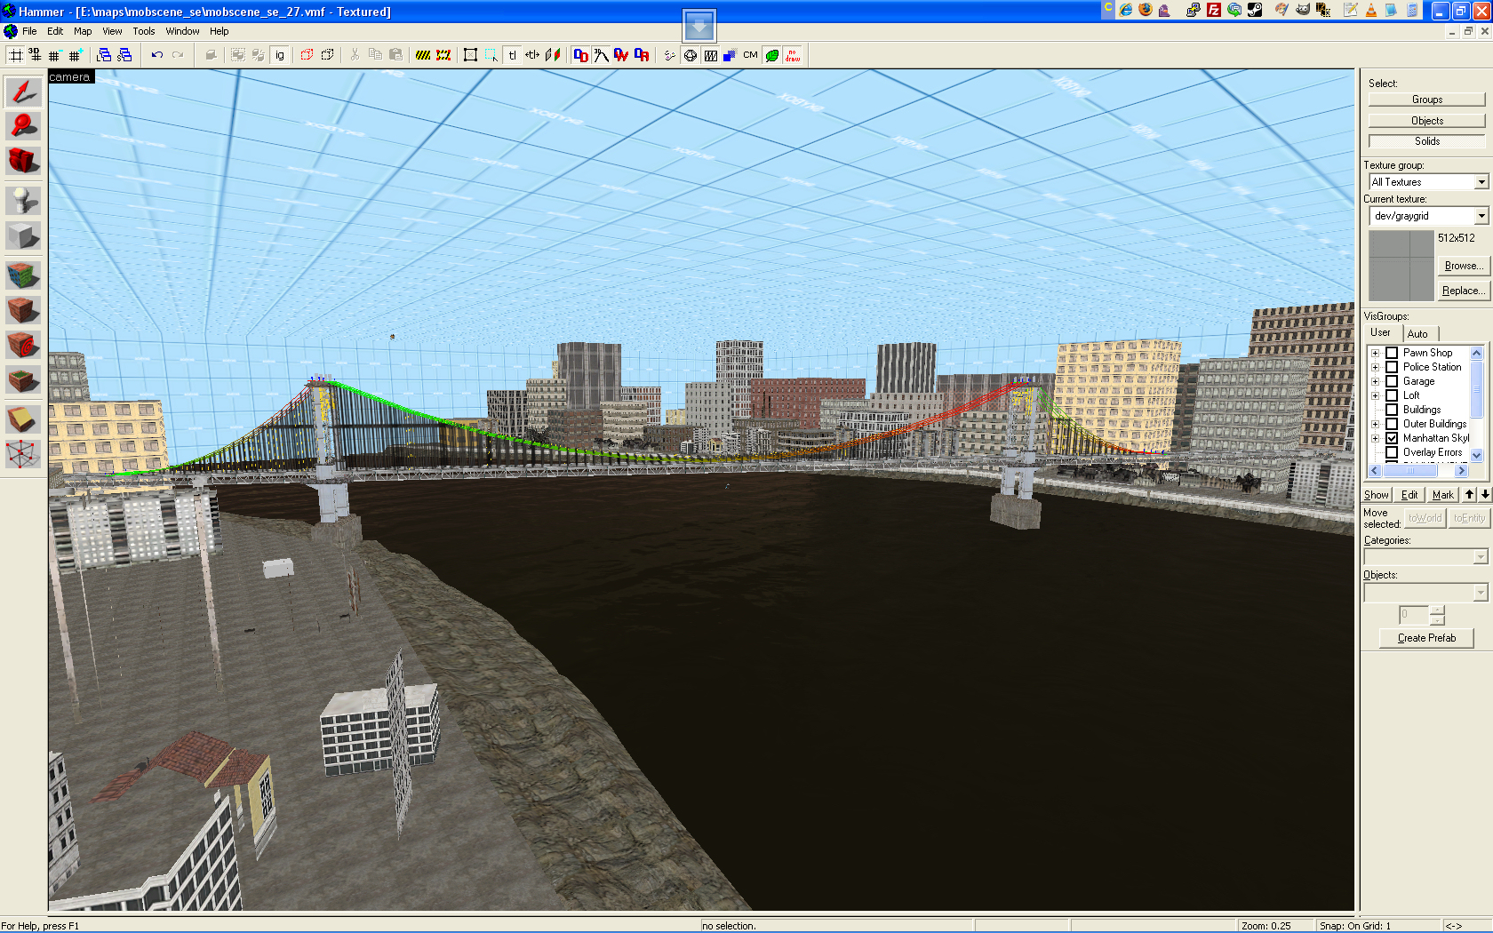The height and width of the screenshot is (933, 1493).
Task: Click the Firefox icon in the system bar
Action: pyautogui.click(x=1146, y=10)
